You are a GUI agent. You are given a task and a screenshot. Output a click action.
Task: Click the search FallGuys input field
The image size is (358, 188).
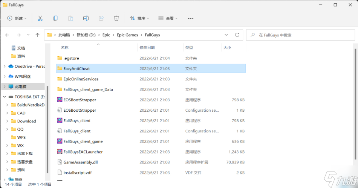coord(300,35)
